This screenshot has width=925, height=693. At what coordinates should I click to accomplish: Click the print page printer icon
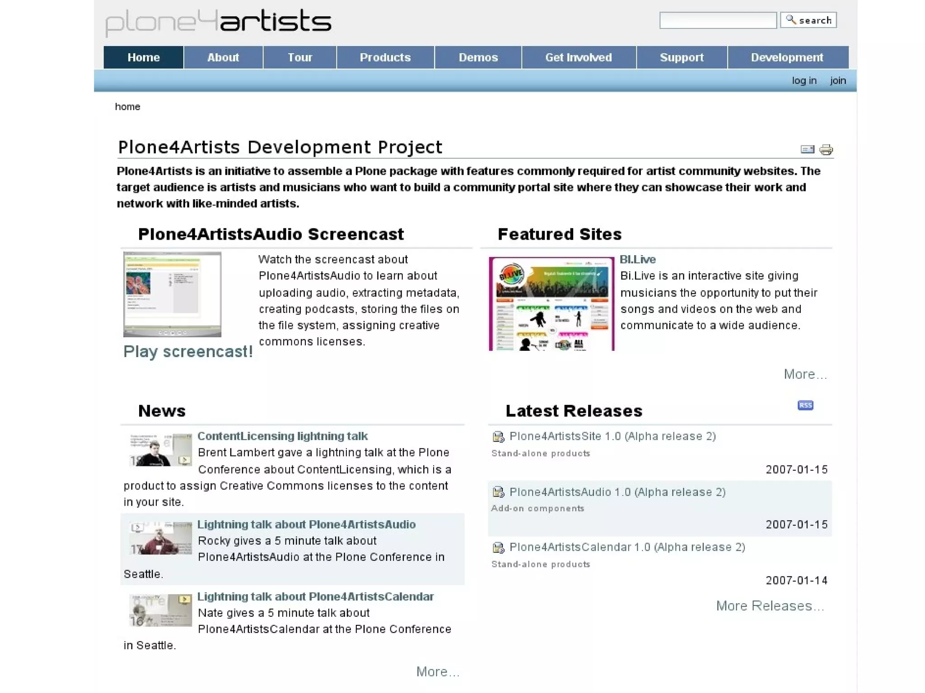826,149
